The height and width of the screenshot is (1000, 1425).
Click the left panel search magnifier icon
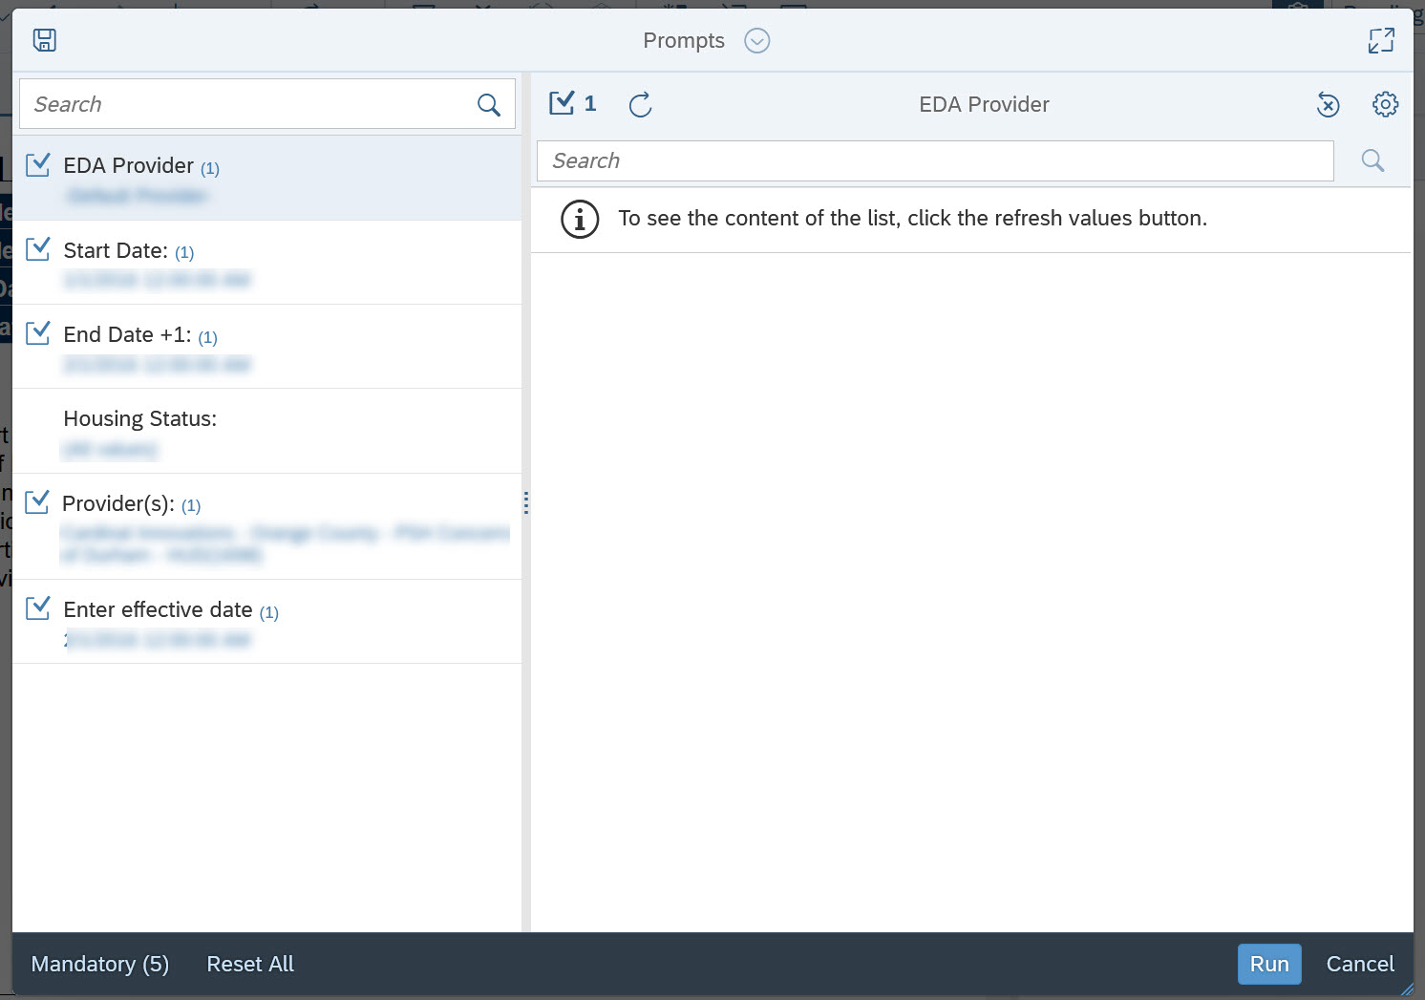point(488,105)
